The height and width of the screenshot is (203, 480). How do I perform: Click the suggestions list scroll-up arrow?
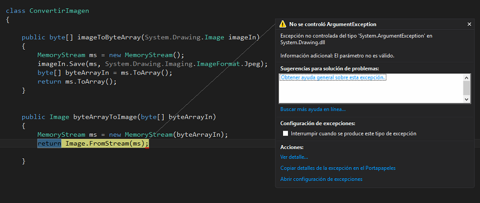(467, 77)
